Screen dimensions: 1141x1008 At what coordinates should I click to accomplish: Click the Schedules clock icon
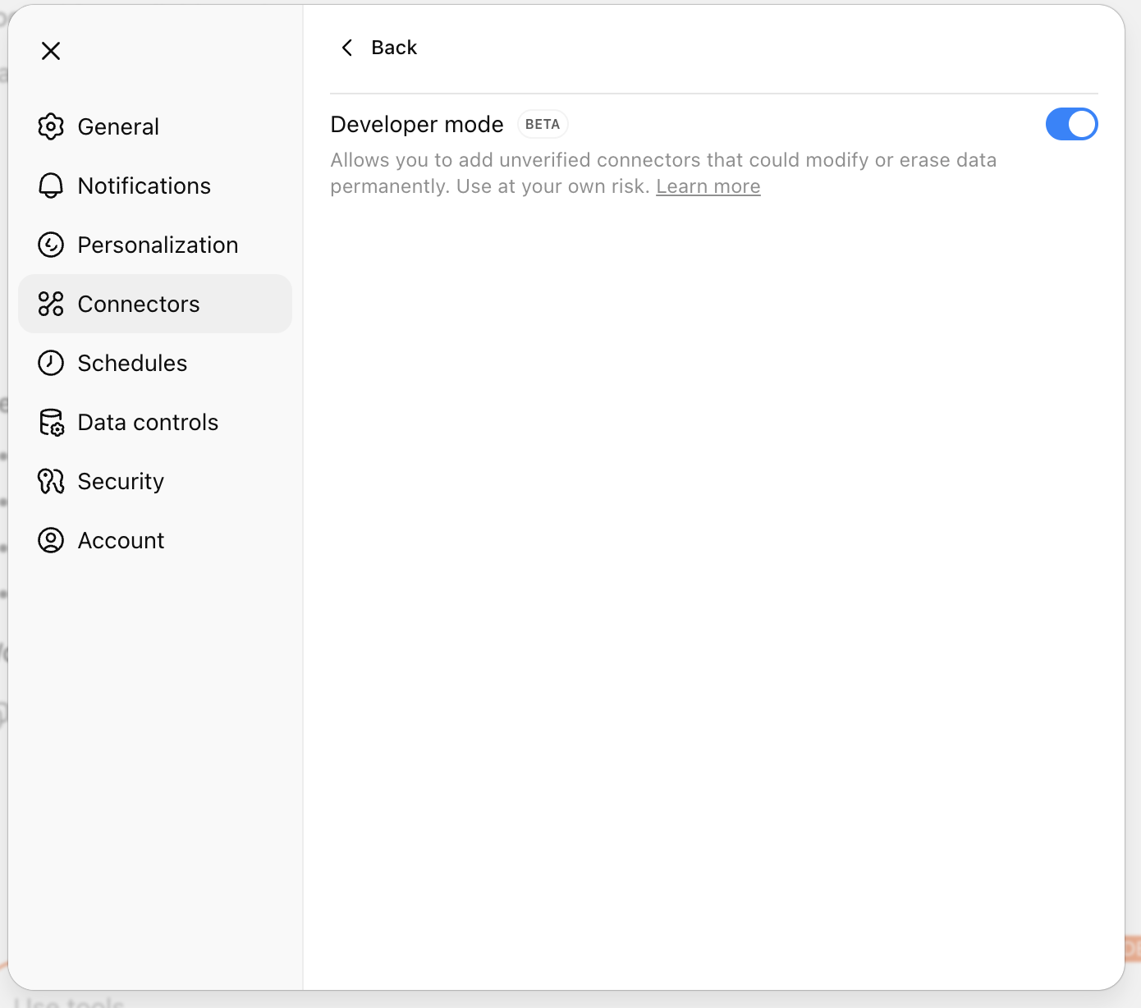(51, 363)
